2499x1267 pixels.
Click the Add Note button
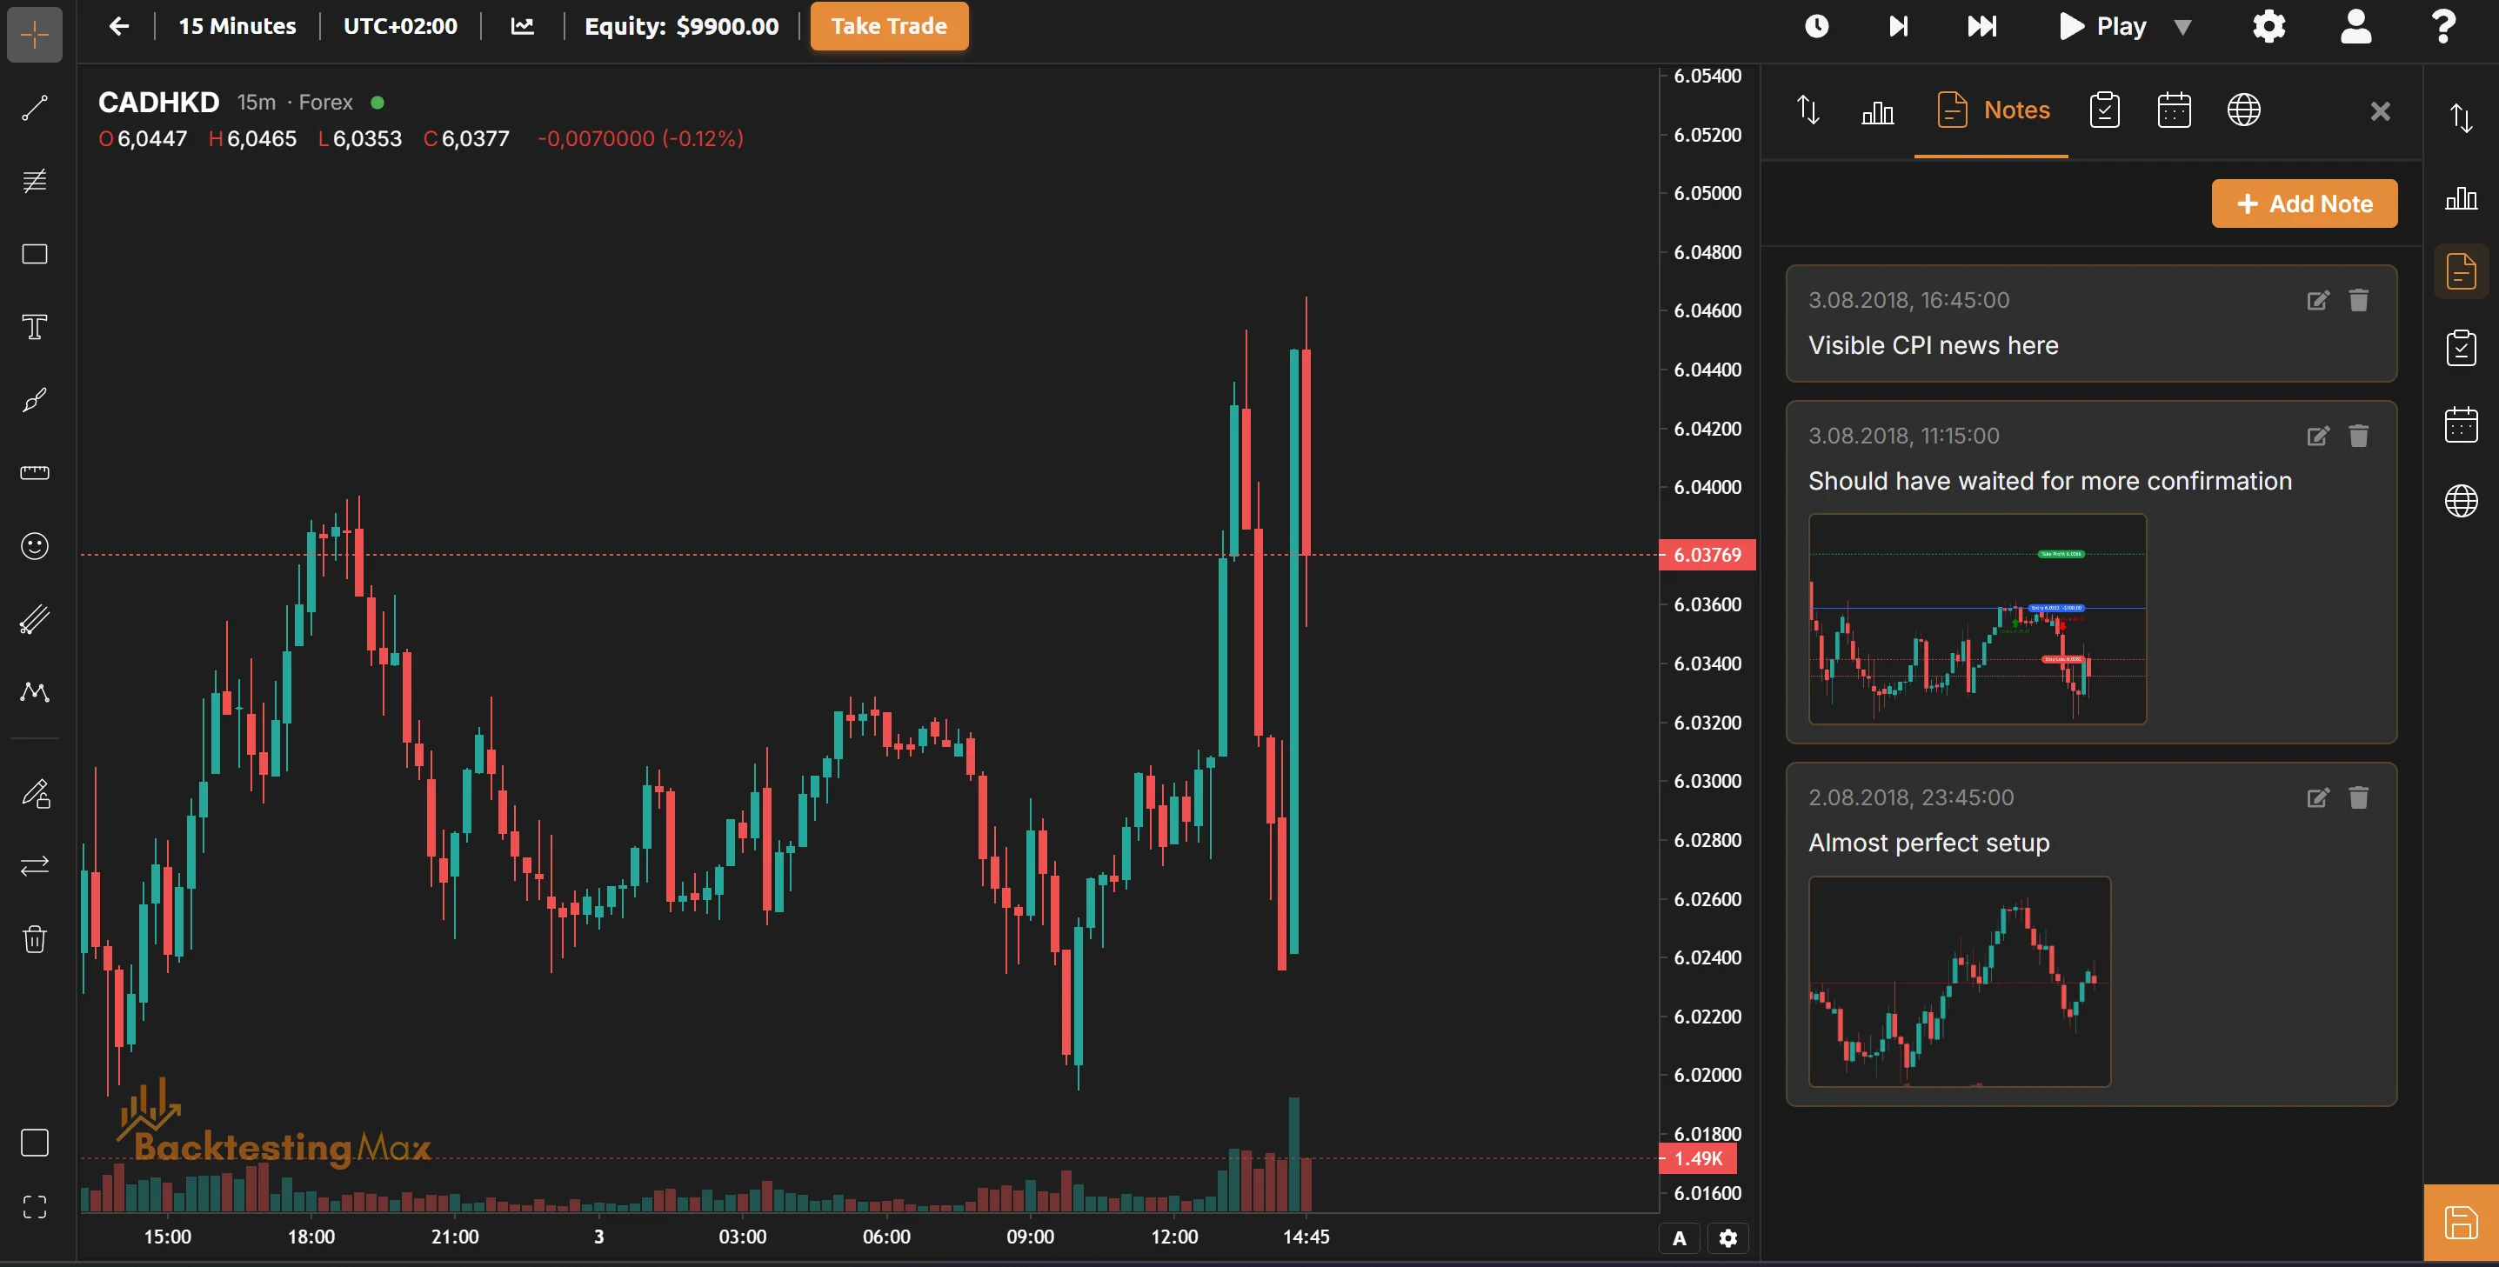click(2304, 203)
